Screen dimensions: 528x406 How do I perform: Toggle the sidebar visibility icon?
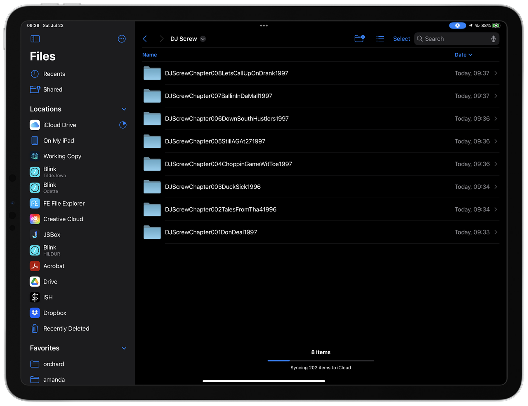[35, 39]
